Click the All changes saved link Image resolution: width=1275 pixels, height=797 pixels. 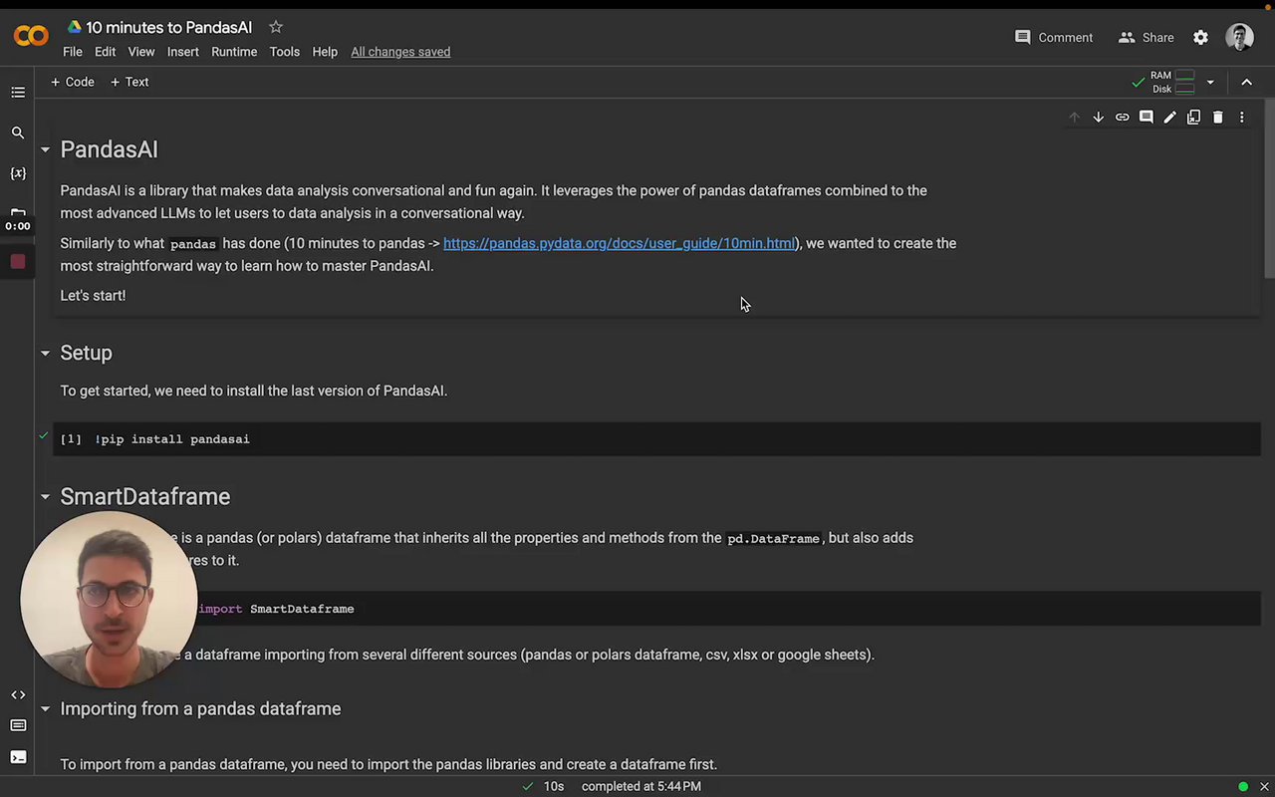pyautogui.click(x=400, y=52)
